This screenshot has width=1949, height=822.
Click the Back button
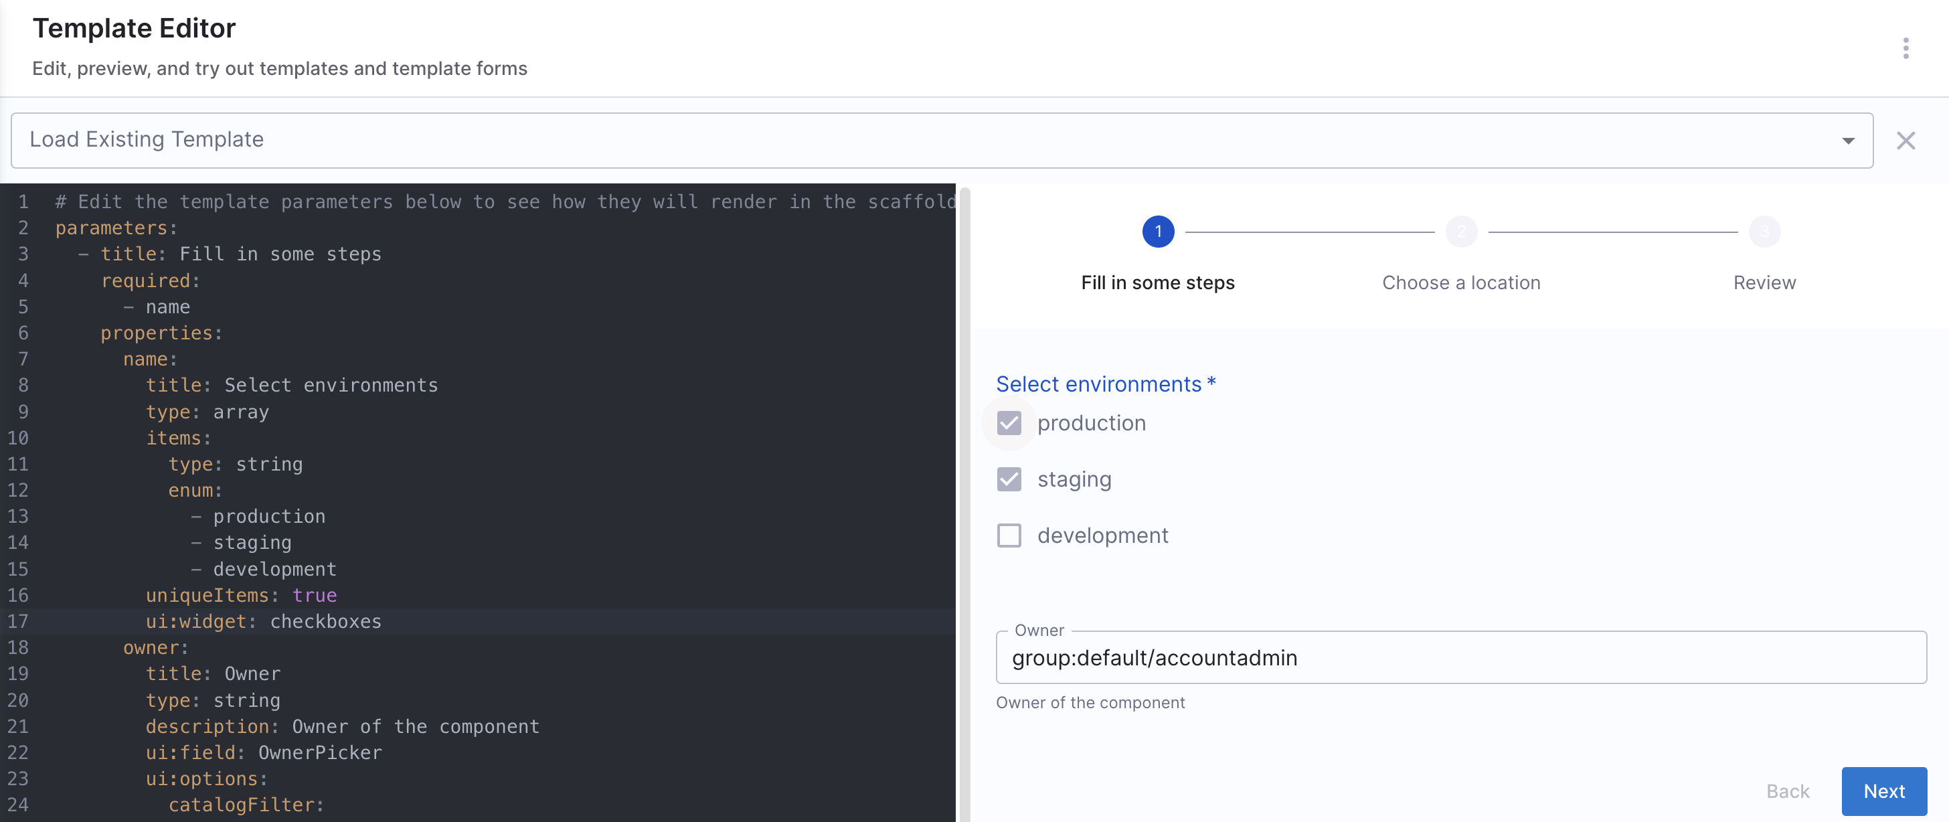coord(1787,791)
